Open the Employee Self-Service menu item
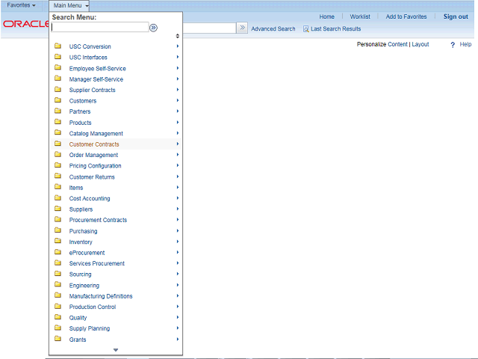Viewport: 478px width, 359px height. 97,69
